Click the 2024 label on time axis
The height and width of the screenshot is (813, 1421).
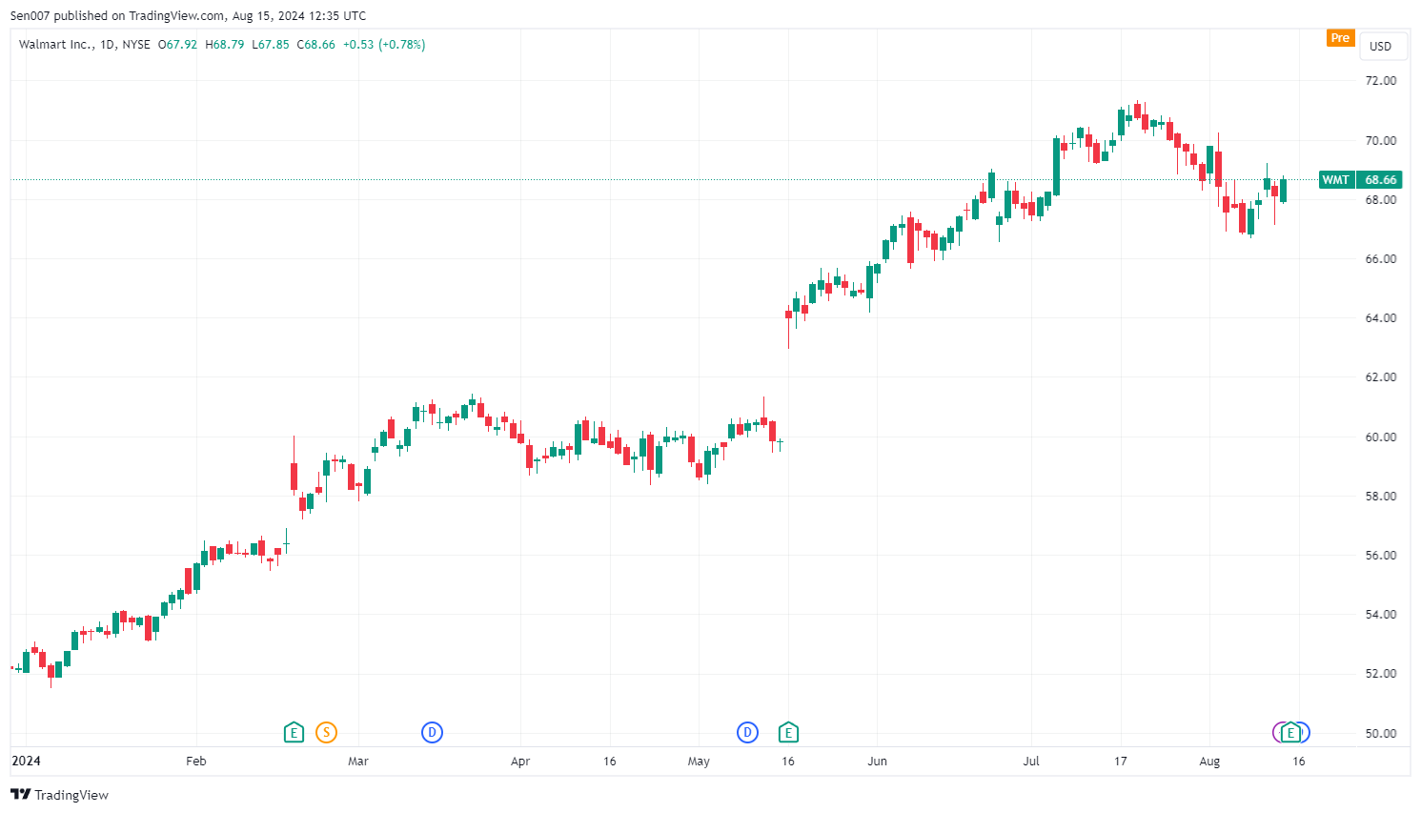pos(26,761)
